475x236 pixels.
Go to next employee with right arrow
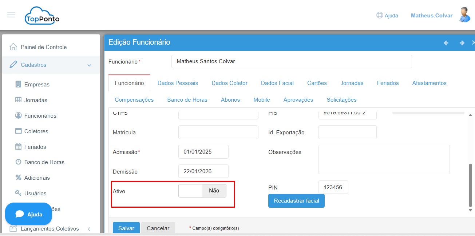(462, 43)
